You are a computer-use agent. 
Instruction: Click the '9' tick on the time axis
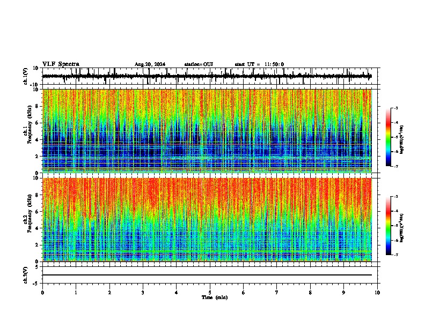coord(343,293)
